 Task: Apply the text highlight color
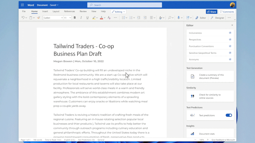point(94,18)
